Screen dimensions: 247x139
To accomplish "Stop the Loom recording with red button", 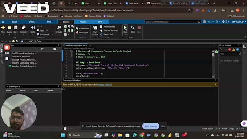I will (7, 48).
